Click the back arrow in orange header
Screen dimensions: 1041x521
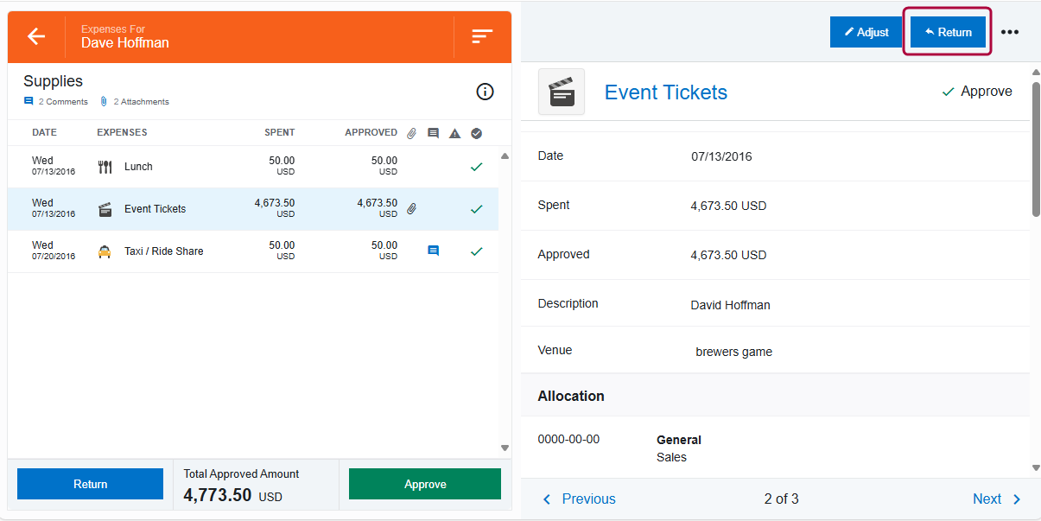tap(36, 36)
